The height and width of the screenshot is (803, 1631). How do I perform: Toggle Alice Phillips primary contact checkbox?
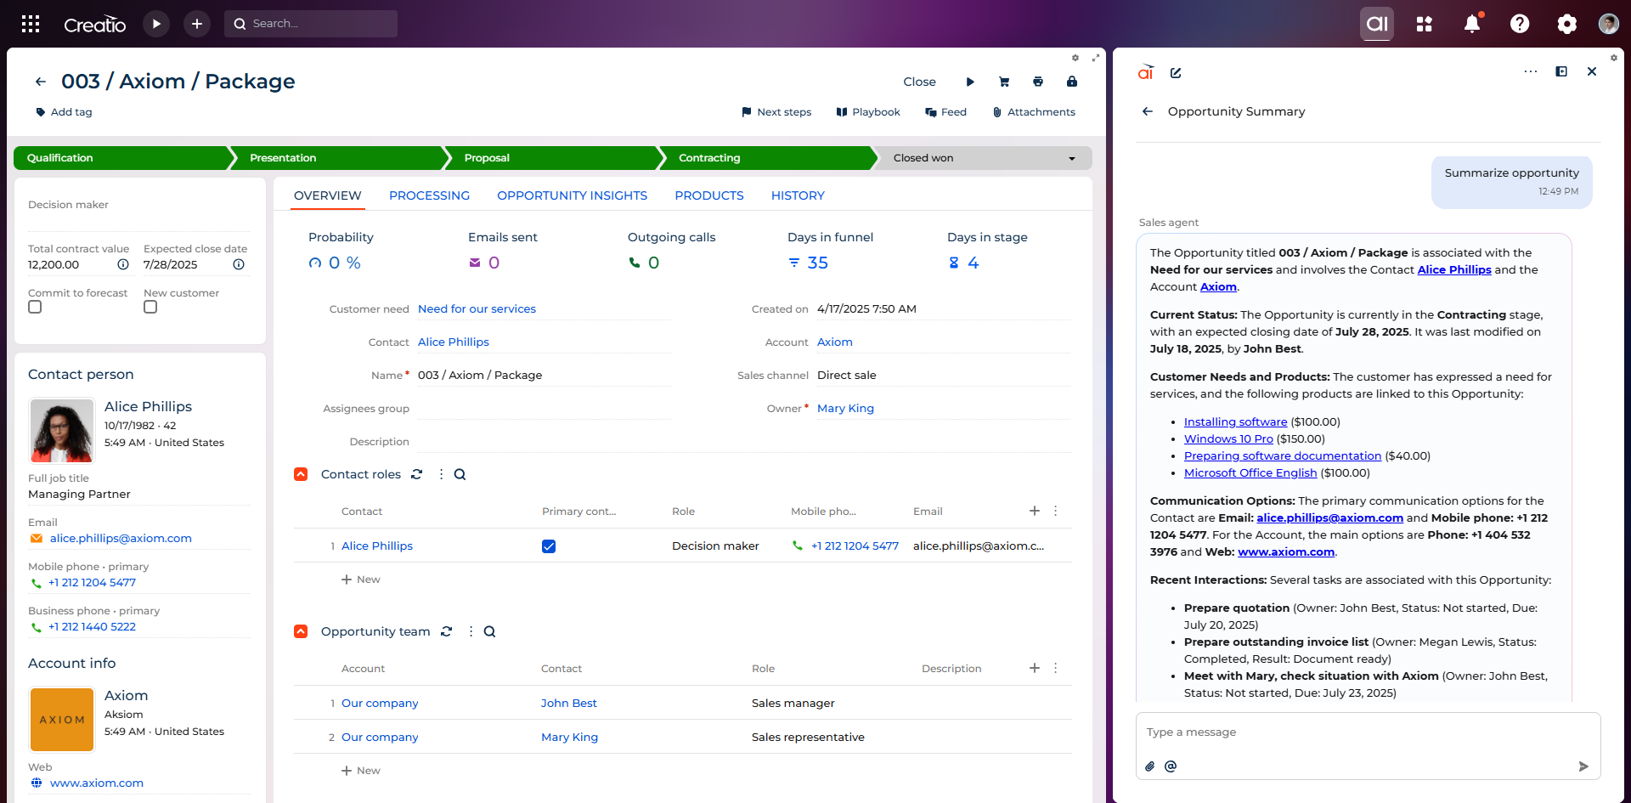coord(549,546)
